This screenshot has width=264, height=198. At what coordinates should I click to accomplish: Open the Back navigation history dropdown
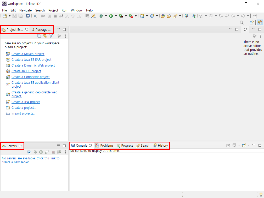[238, 16]
